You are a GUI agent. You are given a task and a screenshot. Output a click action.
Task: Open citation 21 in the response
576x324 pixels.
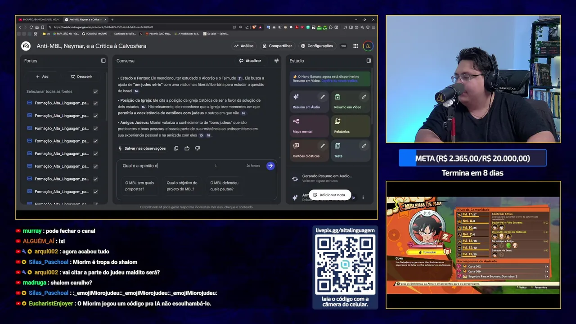pos(240,78)
